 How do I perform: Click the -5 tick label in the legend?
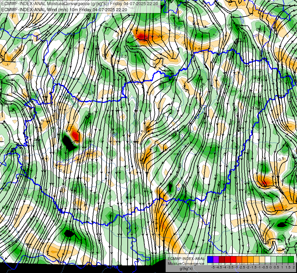point(213,267)
